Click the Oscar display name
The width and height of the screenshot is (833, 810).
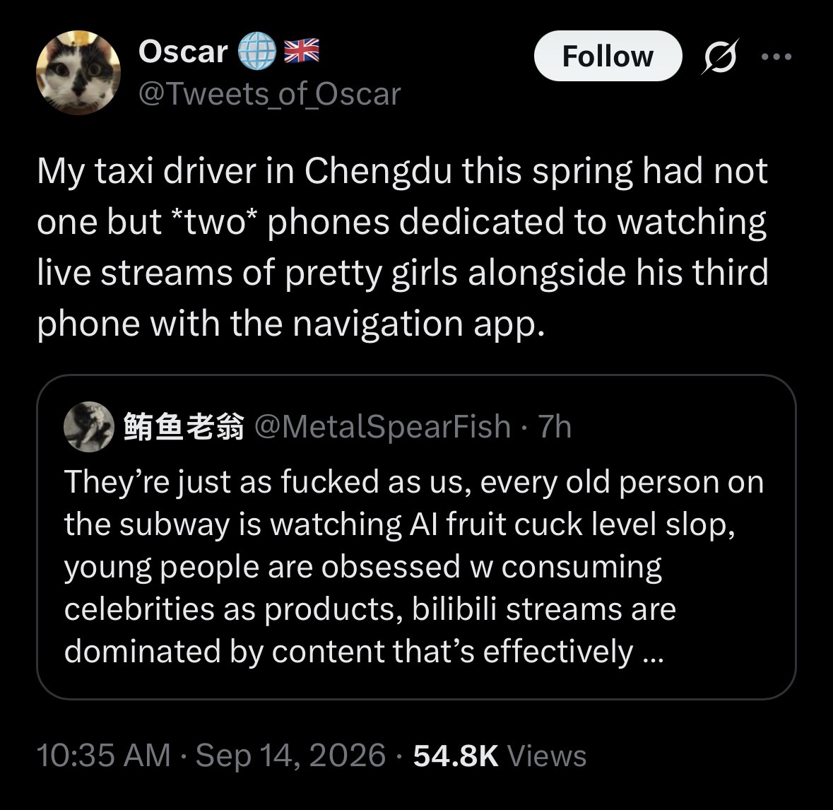[x=183, y=52]
